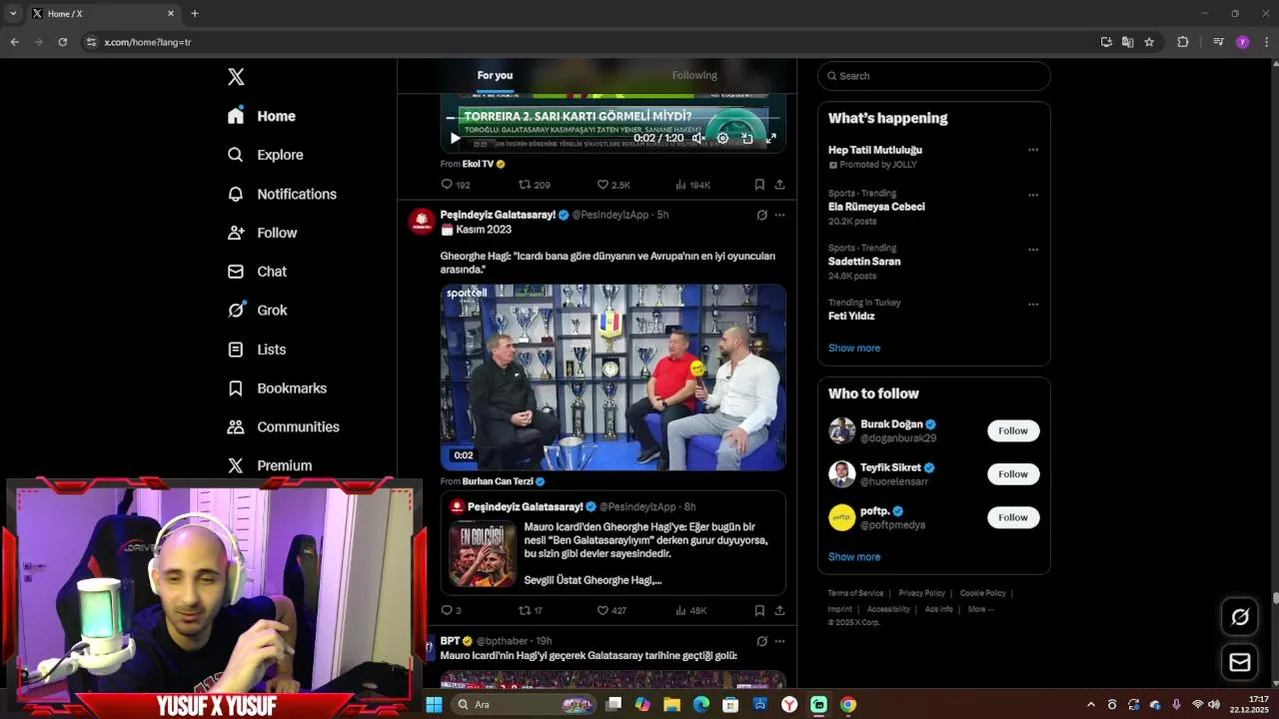The image size is (1279, 719).
Task: Like the post with 2.5K likes
Action: click(x=614, y=185)
